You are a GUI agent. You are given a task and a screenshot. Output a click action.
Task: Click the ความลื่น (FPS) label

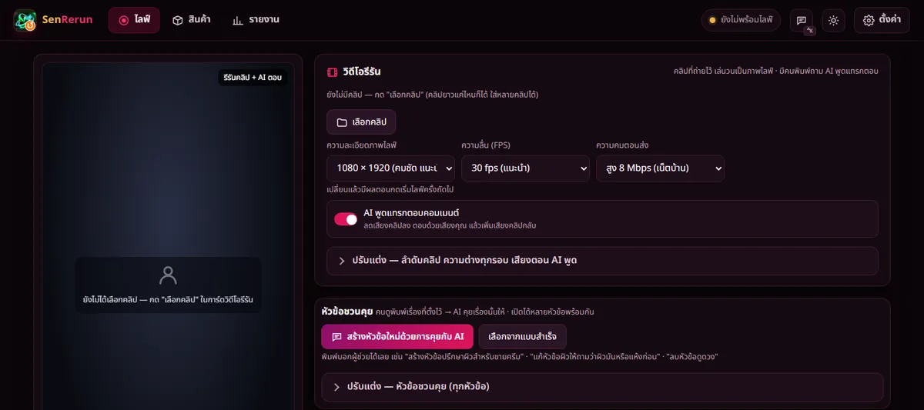click(x=486, y=145)
